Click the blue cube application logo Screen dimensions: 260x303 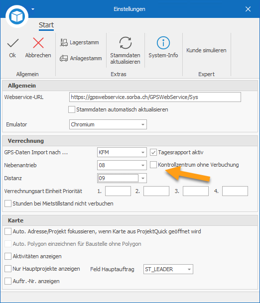(17, 16)
